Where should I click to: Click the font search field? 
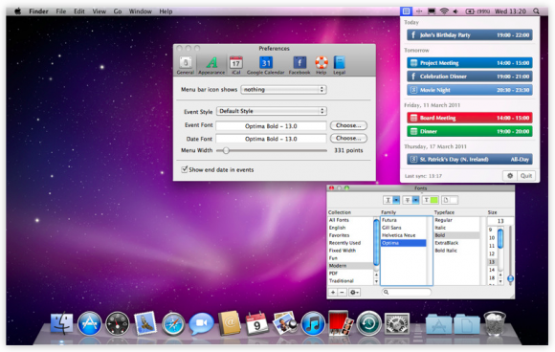[407, 292]
